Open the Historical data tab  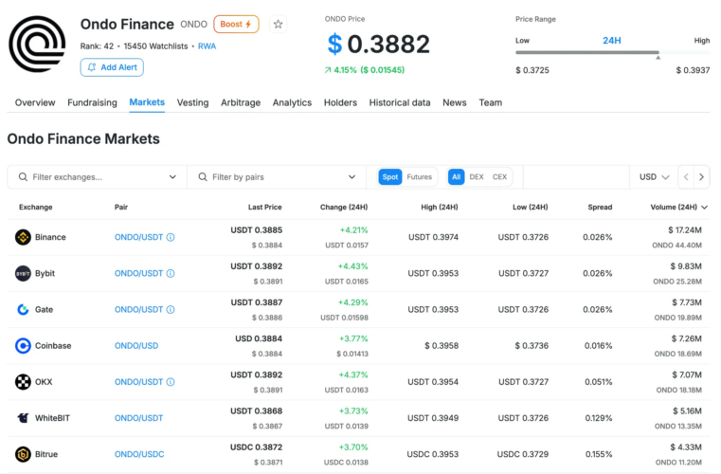pyautogui.click(x=400, y=102)
